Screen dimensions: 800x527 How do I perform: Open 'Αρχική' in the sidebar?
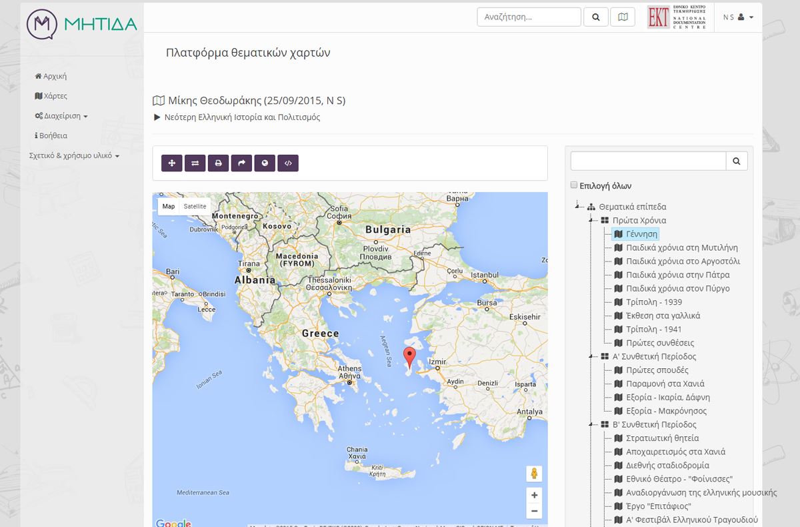(51, 77)
